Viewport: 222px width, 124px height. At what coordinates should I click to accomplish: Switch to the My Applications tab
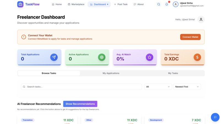(x=111, y=73)
